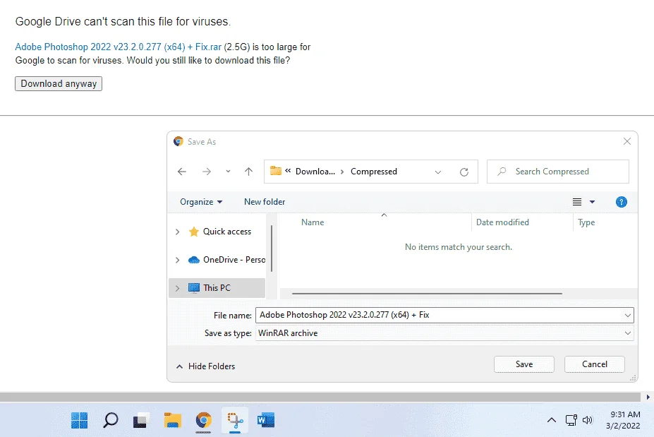Screen dimensions: 654x437
Task: Sort by Name column header
Action: (x=313, y=222)
